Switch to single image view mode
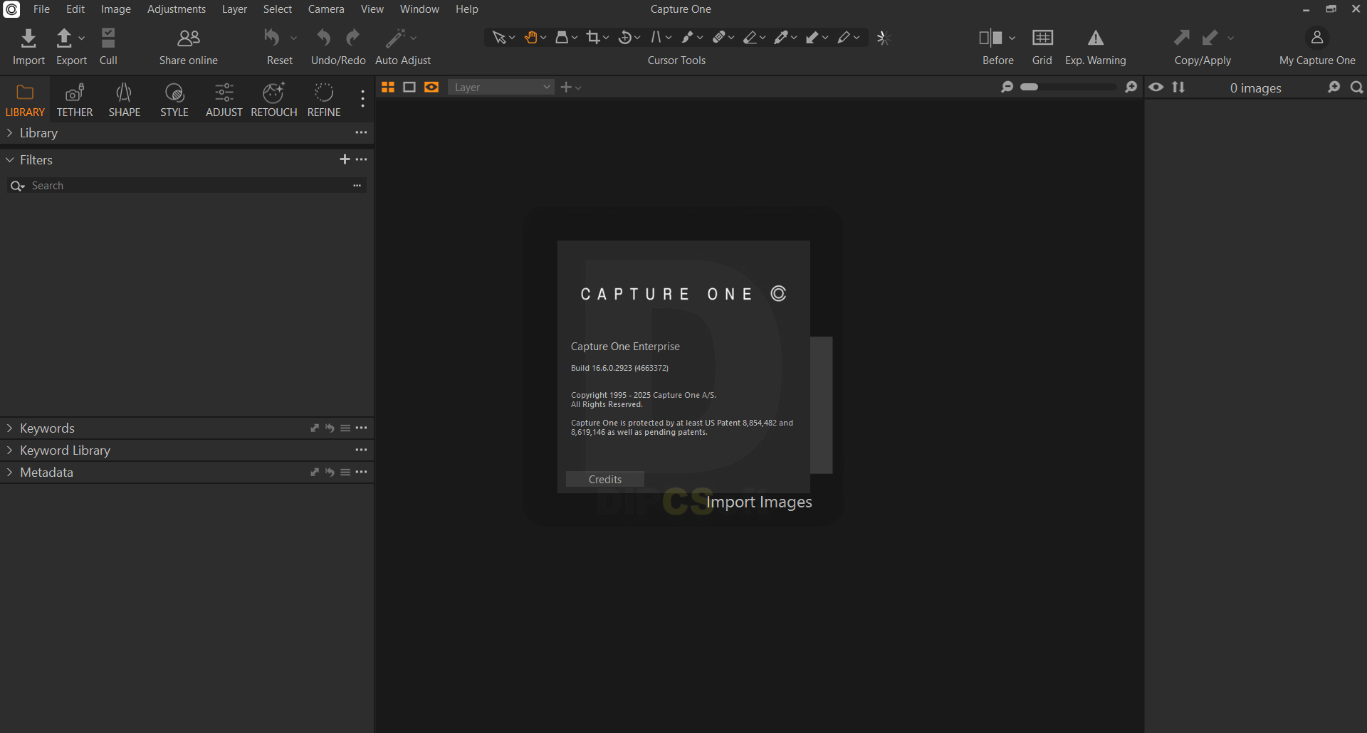The width and height of the screenshot is (1367, 733). pyautogui.click(x=409, y=87)
